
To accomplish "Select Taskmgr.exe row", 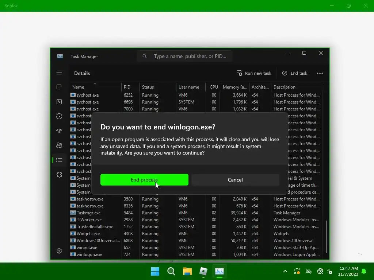I will click(196, 213).
